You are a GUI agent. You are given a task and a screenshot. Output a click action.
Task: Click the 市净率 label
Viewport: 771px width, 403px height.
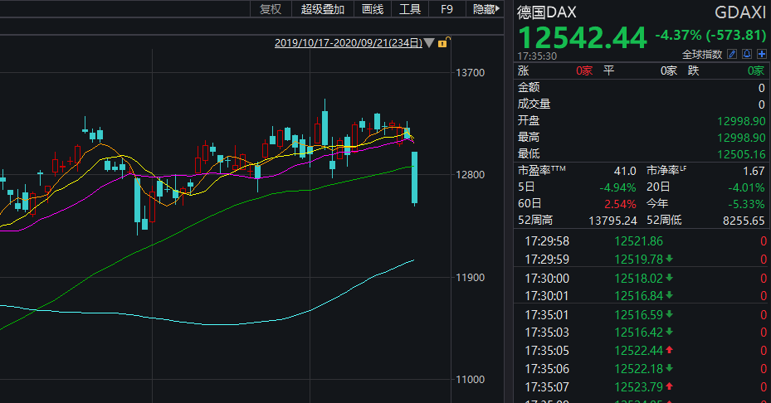click(666, 170)
